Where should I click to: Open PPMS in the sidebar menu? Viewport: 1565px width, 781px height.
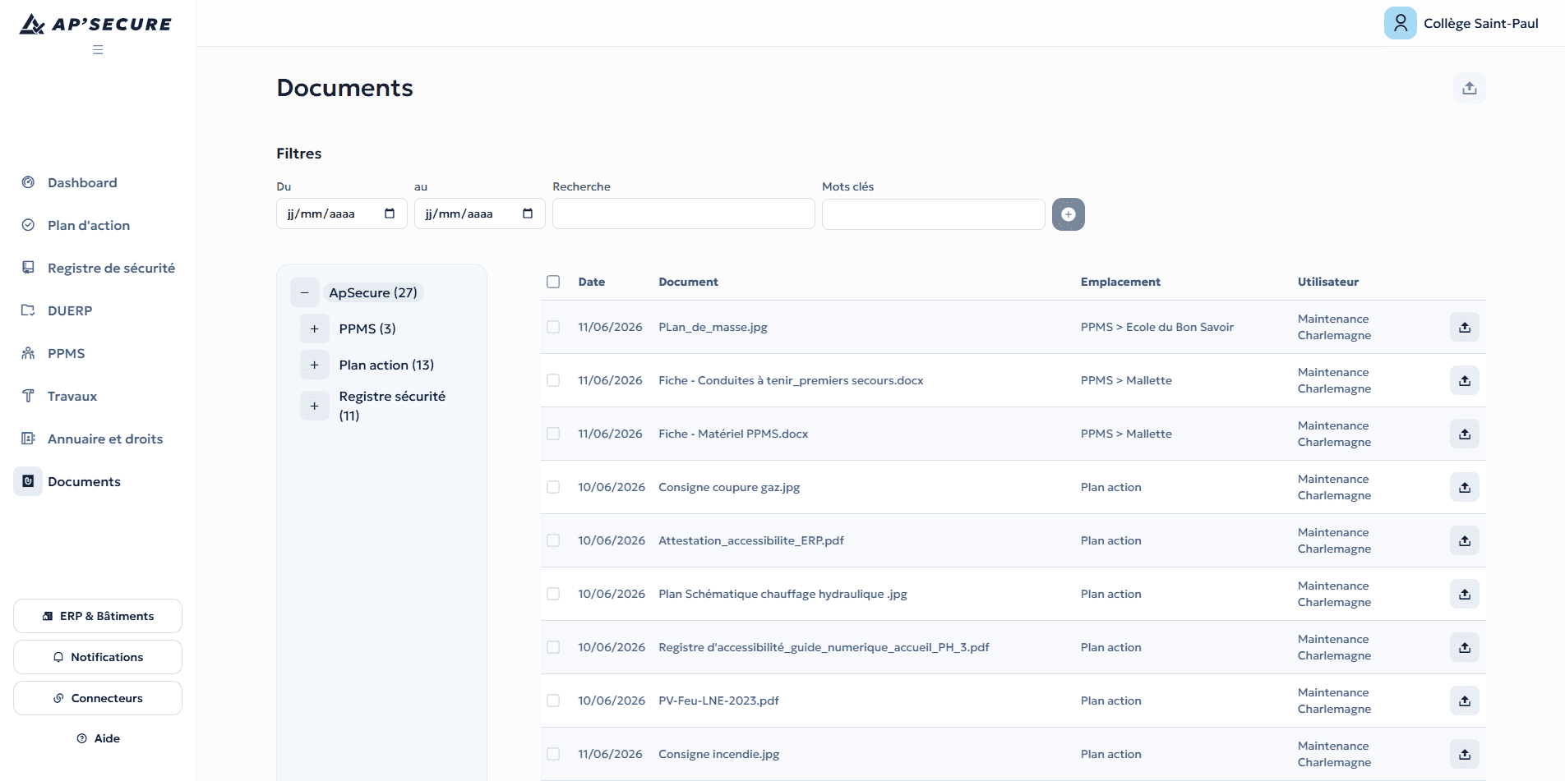coord(66,353)
